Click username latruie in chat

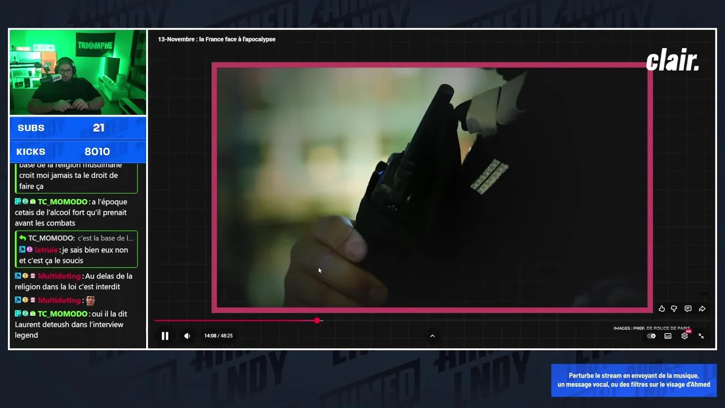click(47, 250)
